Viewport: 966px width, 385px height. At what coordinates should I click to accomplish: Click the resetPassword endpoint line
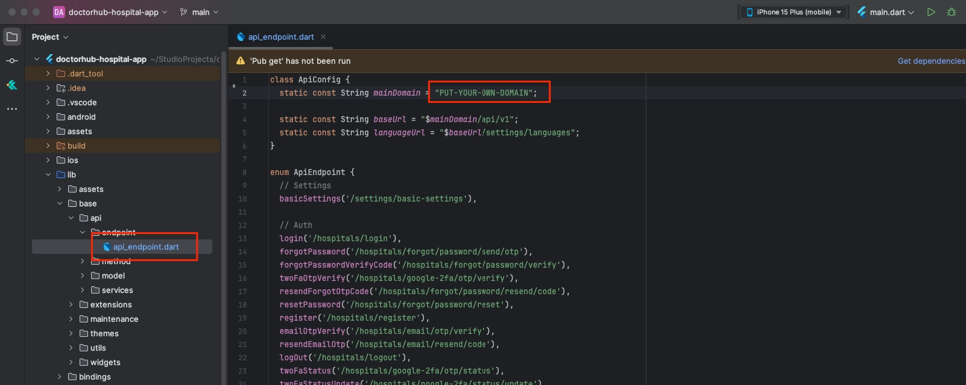click(x=397, y=304)
